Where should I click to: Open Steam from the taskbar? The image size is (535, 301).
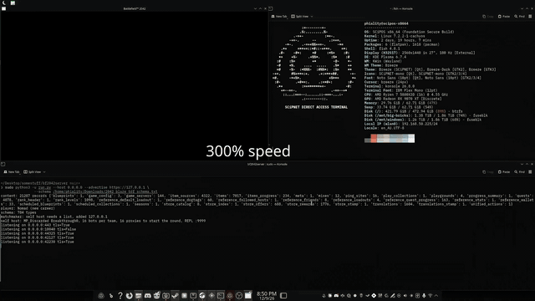[175, 295]
